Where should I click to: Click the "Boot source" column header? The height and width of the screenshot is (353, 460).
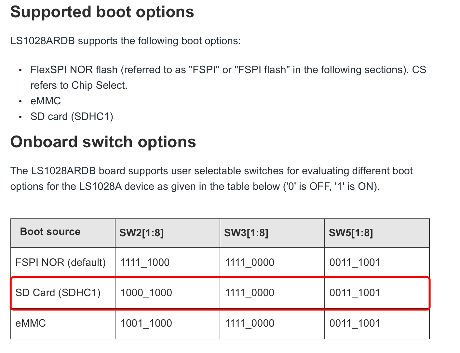tap(50, 232)
